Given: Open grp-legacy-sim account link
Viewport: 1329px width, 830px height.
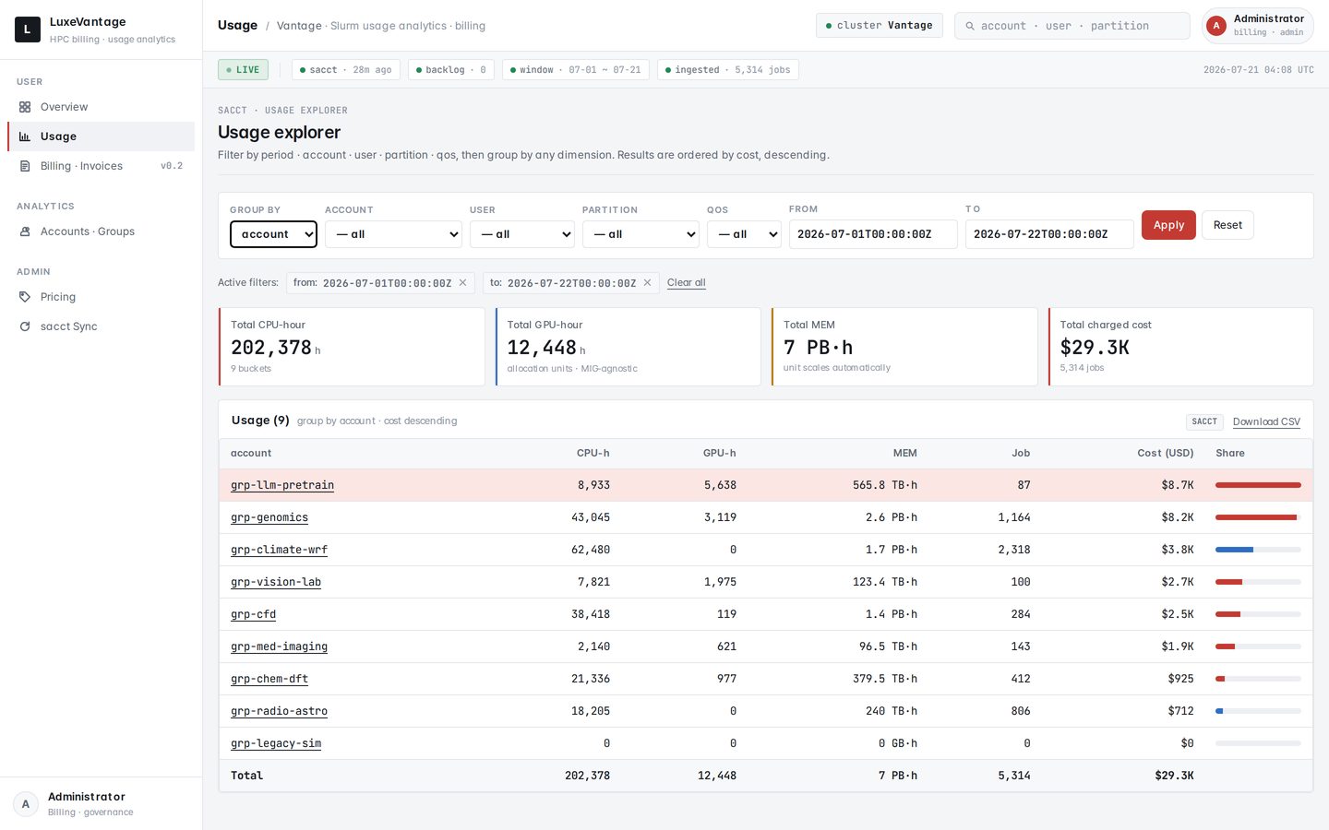Looking at the screenshot, I should (x=276, y=743).
